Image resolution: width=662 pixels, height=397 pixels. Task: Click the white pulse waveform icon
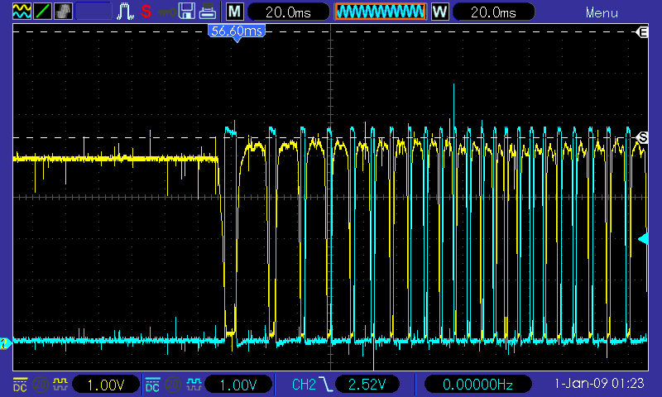point(126,12)
